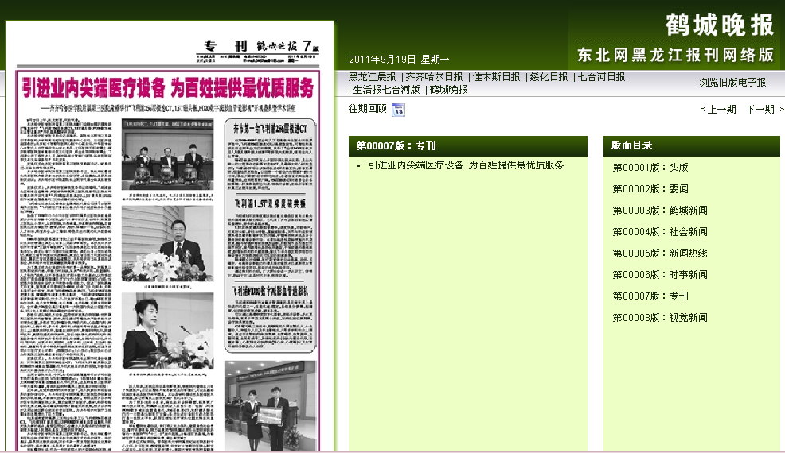This screenshot has height=453, width=785.
Task: Click the photo of three seated officials
Action: pyautogui.click(x=167, y=154)
